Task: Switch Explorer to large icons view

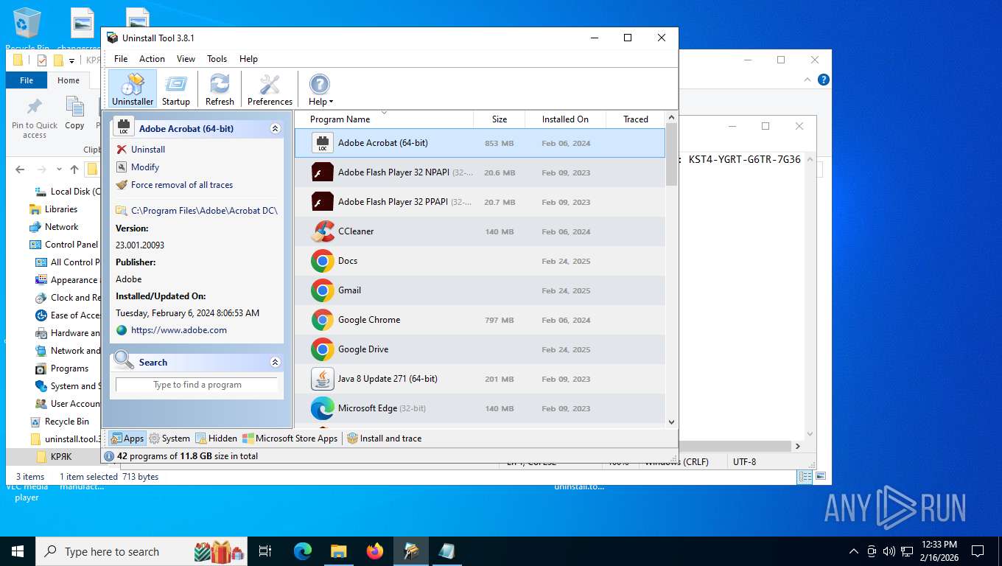Action: [x=820, y=477]
